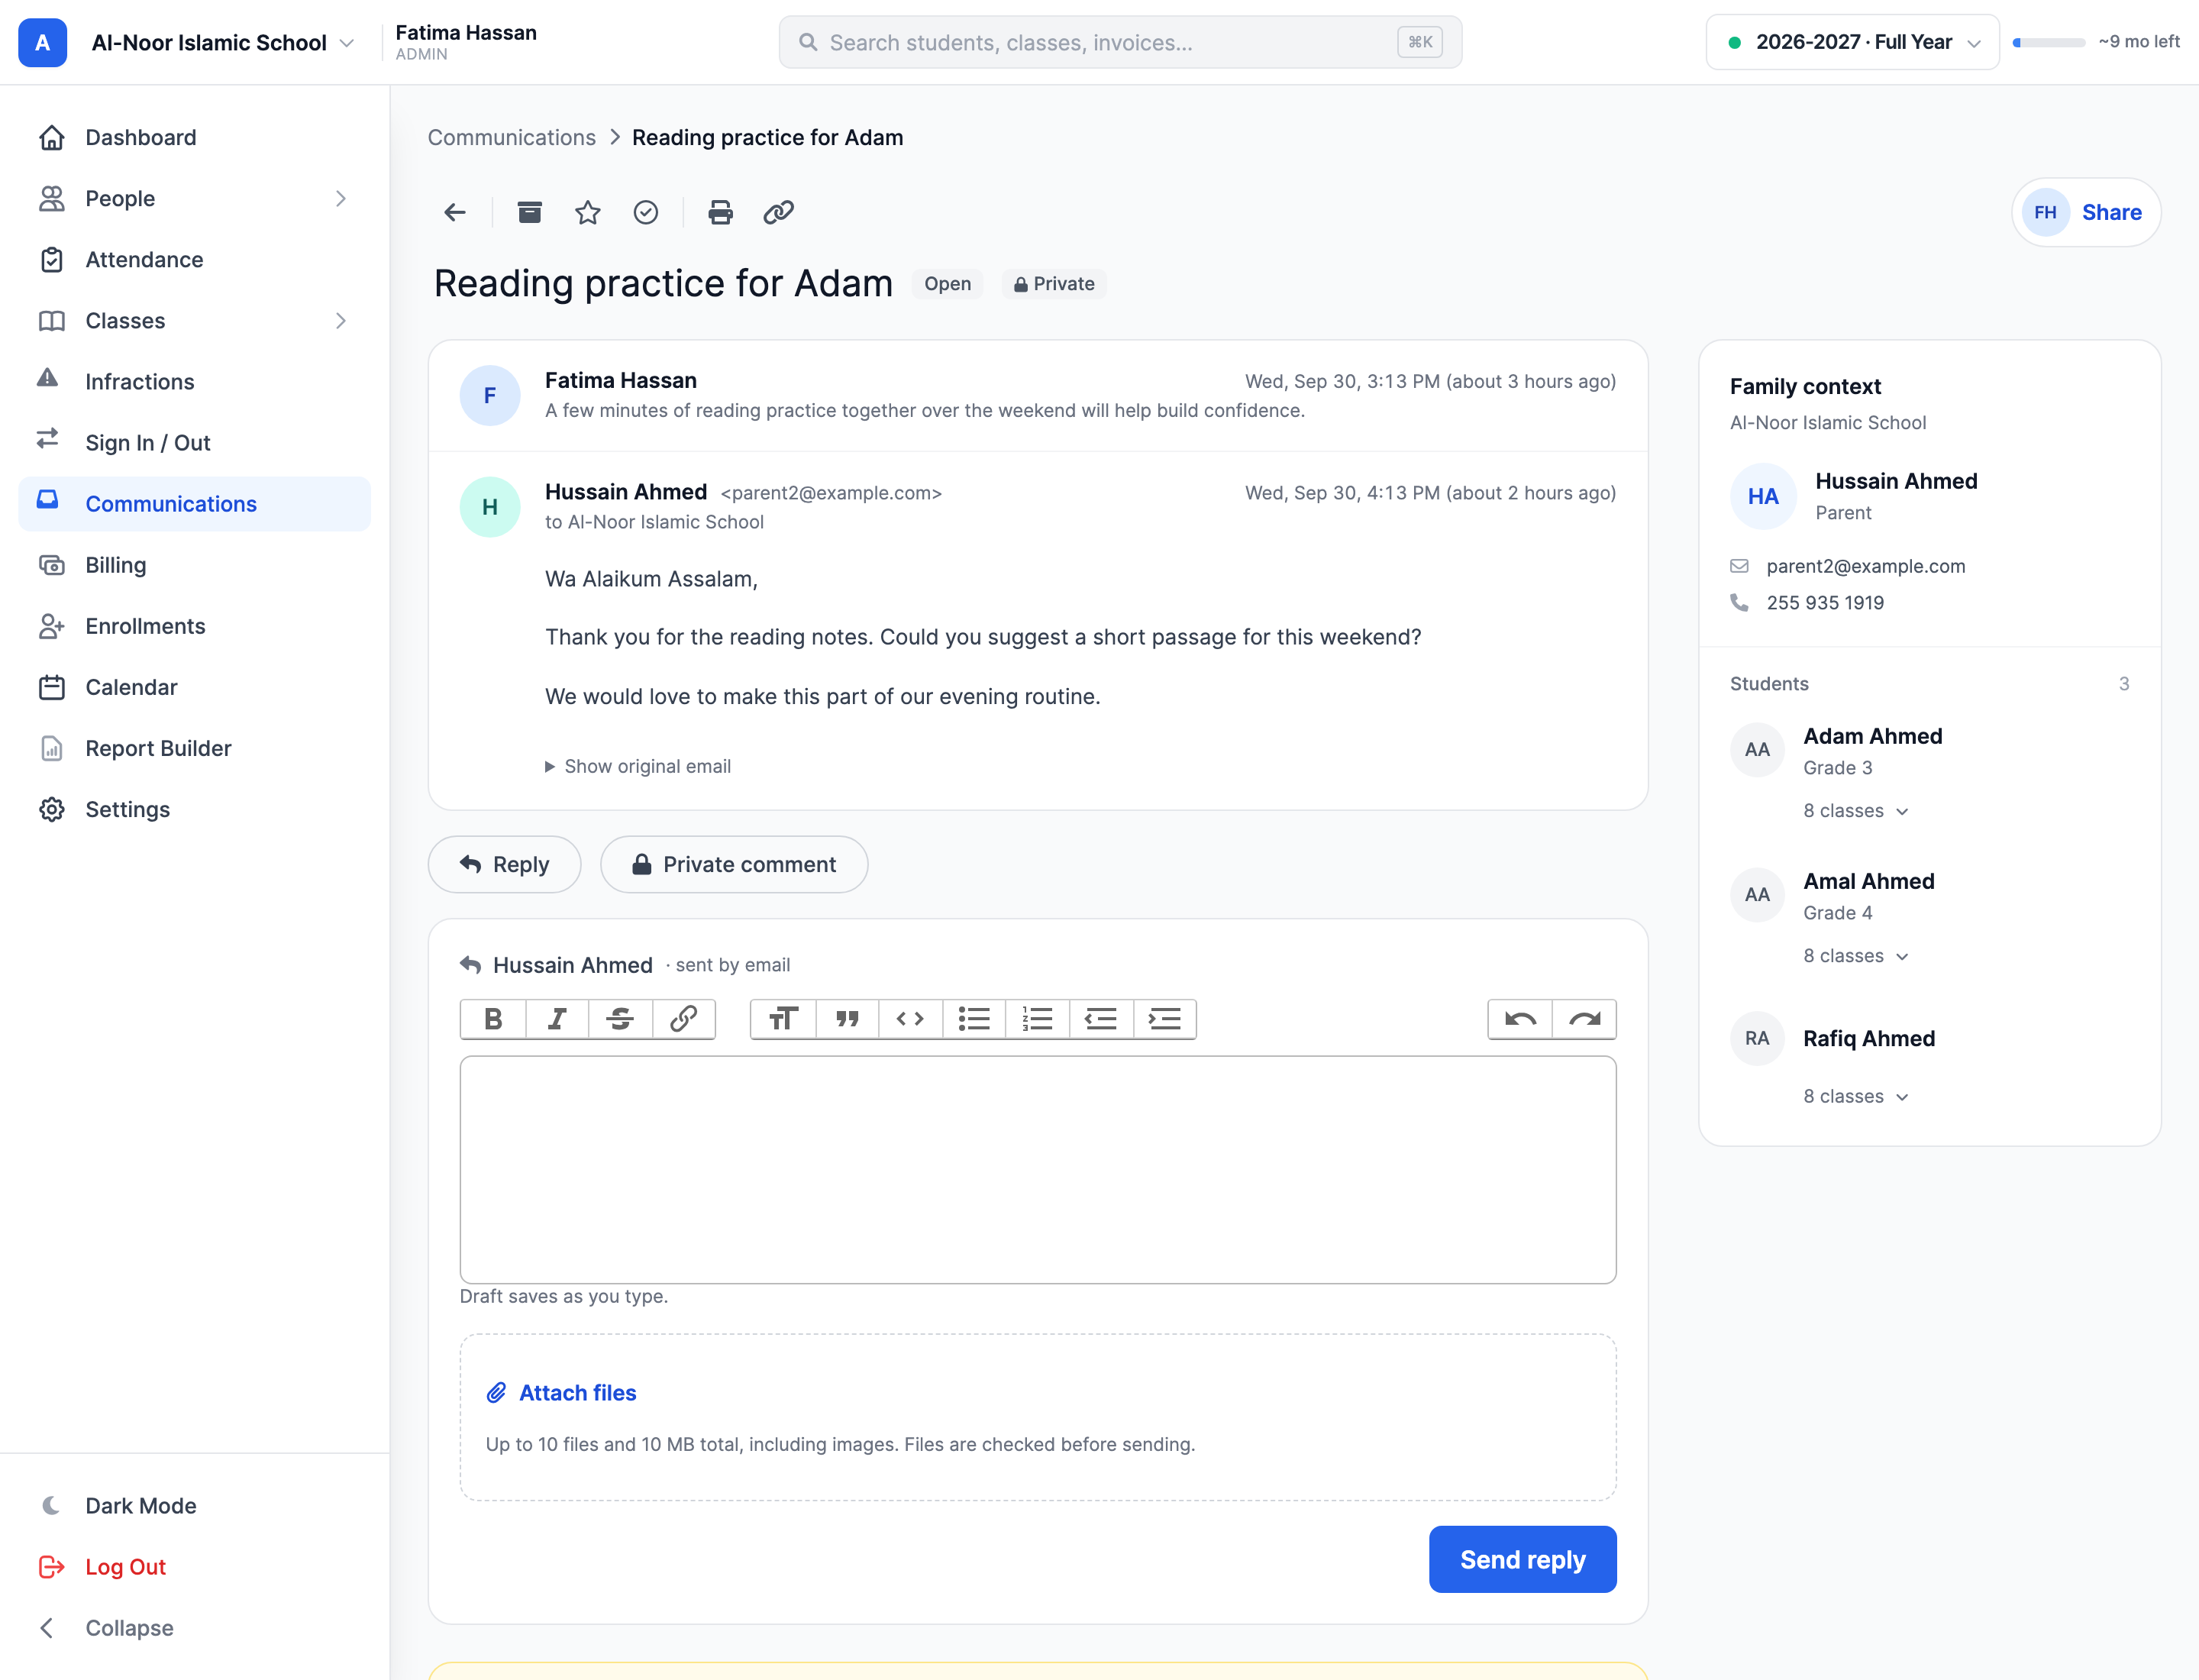Viewport: 2199px width, 1680px height.
Task: Star the Reading practice conversation
Action: point(588,212)
